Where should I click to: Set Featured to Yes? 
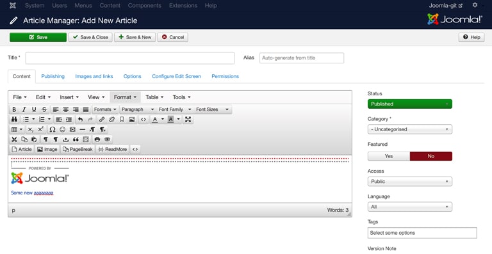click(389, 156)
